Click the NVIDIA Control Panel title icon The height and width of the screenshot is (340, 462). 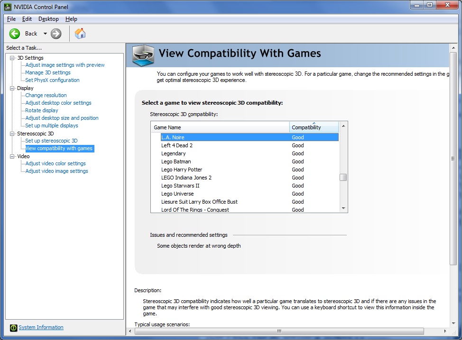[x=8, y=7]
